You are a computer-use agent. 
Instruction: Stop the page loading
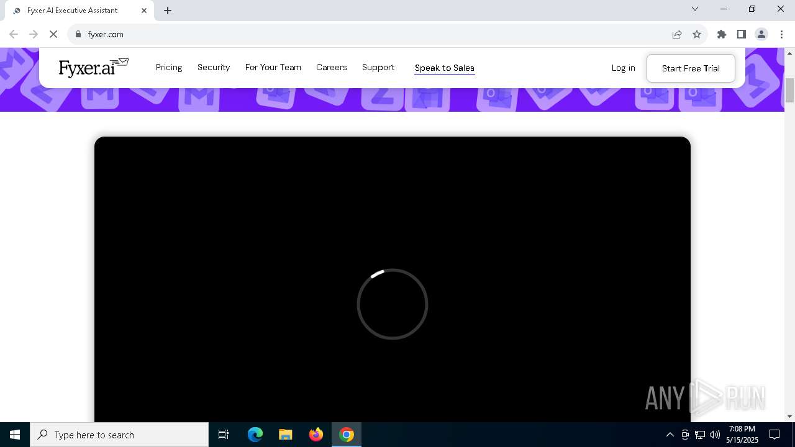click(53, 34)
